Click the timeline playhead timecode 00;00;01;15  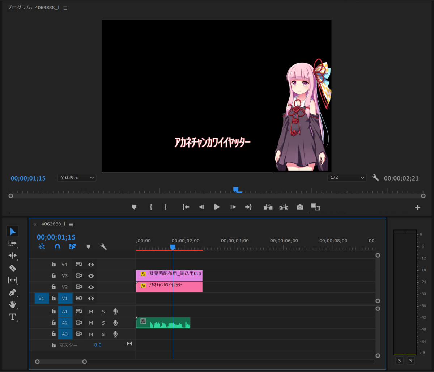[x=56, y=237]
